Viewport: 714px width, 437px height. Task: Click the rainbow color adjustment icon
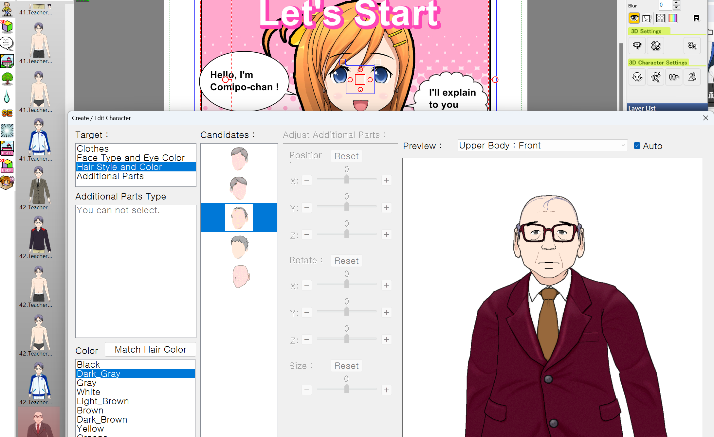point(673,18)
